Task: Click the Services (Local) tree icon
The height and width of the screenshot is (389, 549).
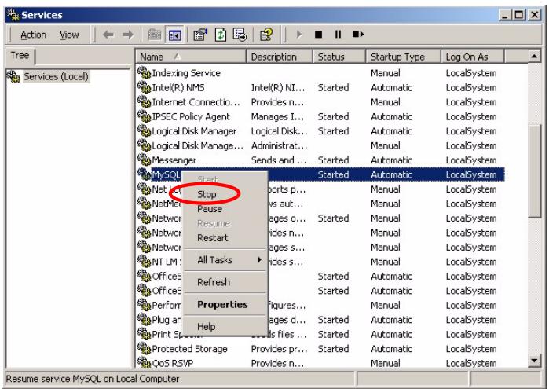Action: (13, 76)
